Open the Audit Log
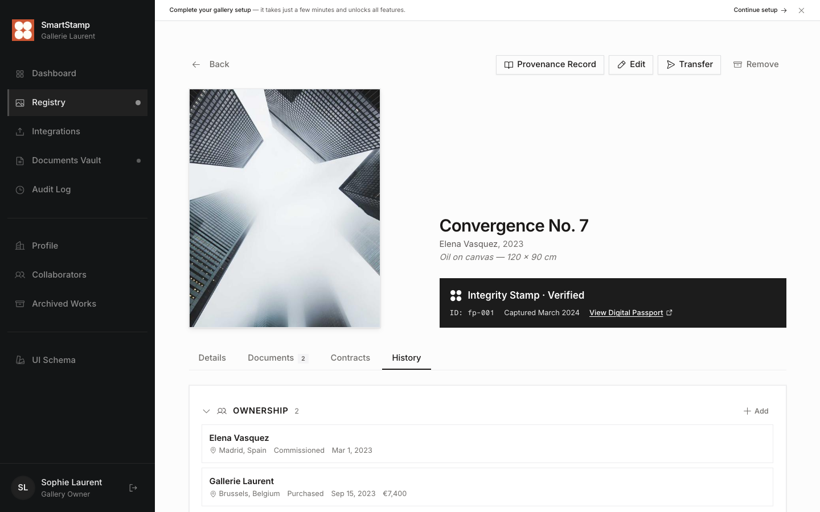The height and width of the screenshot is (512, 820). (77, 189)
